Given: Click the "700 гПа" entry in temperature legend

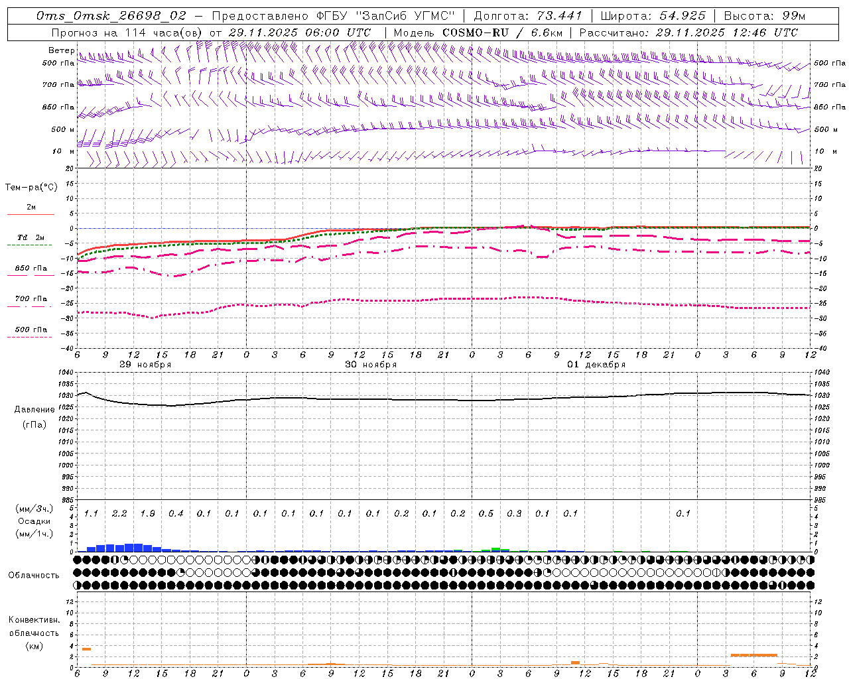Looking at the screenshot, I should tap(31, 299).
